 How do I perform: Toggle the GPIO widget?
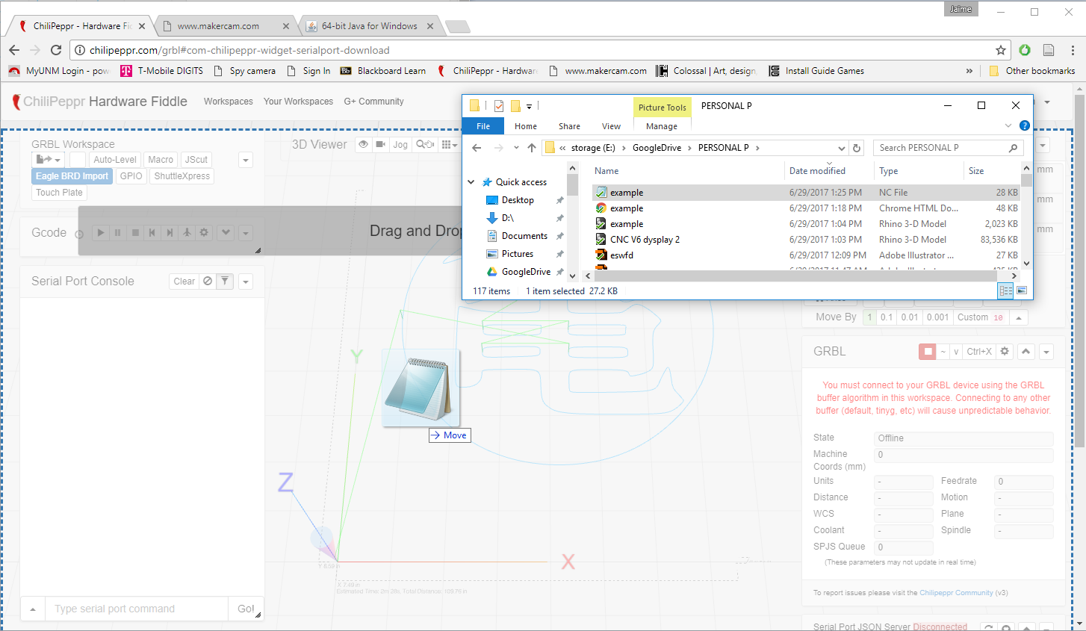click(131, 176)
